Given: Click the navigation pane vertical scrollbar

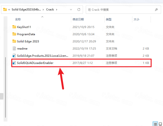Looking at the screenshot, I should pyautogui.click(x=1, y=96).
